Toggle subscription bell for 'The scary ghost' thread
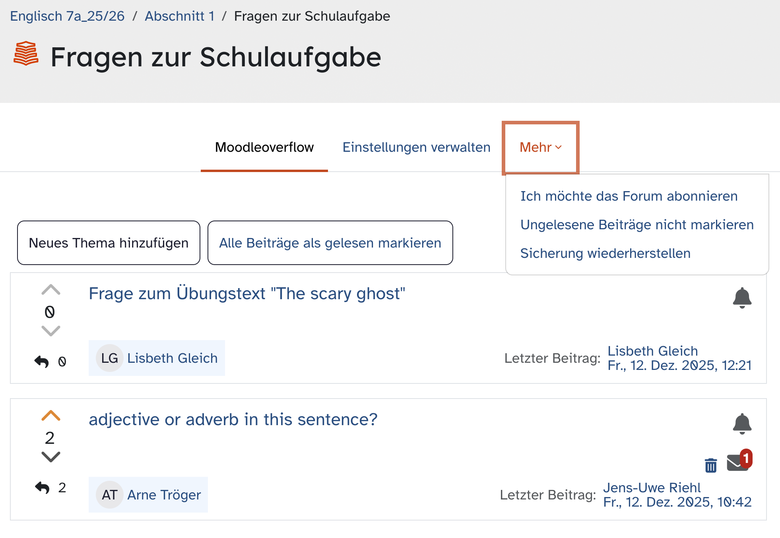The height and width of the screenshot is (538, 780). pos(742,298)
